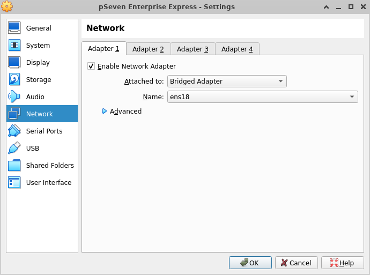Screen dimensions: 370x275
Task: Switch to Adapter 4 tab
Action: pyautogui.click(x=237, y=49)
